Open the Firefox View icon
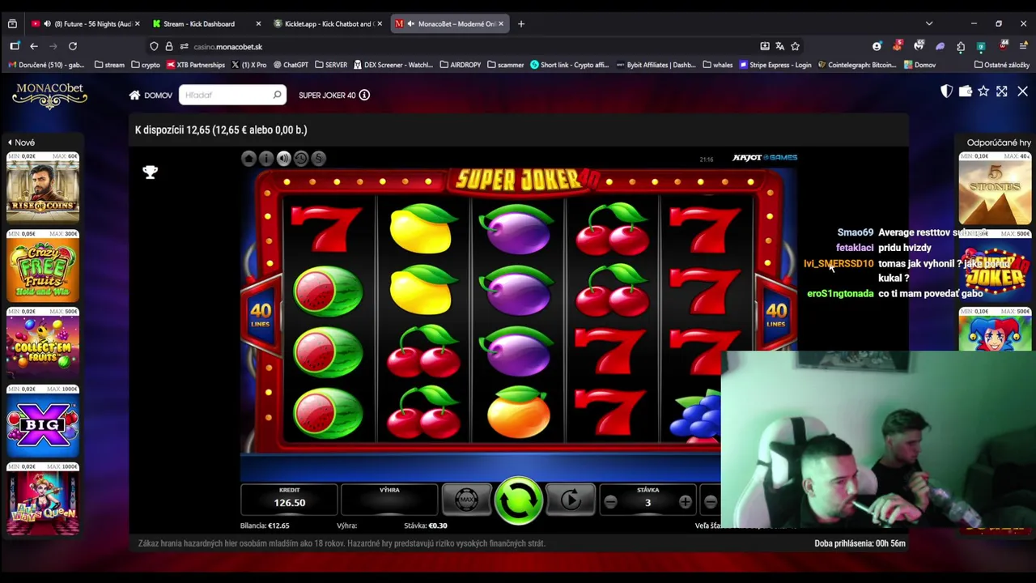This screenshot has height=583, width=1036. pos(12,23)
